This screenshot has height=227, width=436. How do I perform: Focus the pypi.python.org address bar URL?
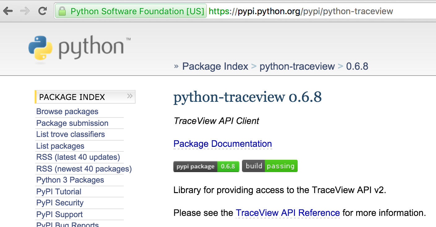(301, 11)
